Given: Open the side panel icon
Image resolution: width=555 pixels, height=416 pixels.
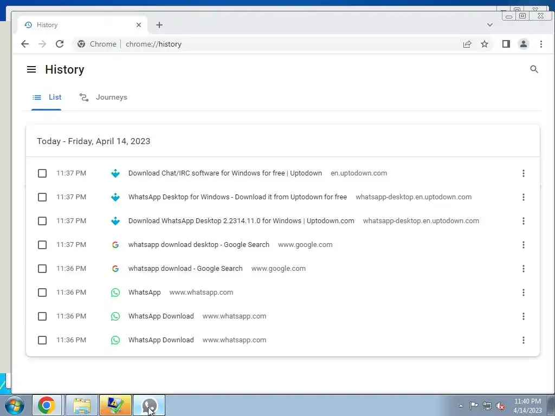Looking at the screenshot, I should [506, 44].
